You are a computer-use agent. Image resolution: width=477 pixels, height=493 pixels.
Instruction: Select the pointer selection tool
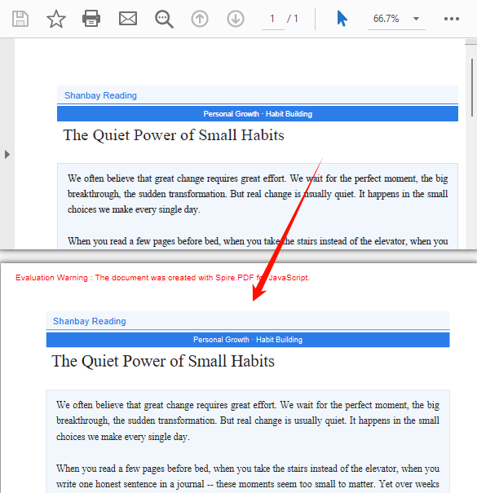click(342, 19)
